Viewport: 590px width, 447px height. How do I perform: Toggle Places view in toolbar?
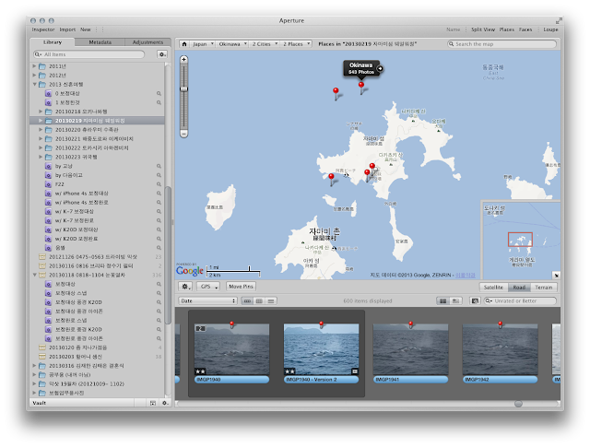506,29
